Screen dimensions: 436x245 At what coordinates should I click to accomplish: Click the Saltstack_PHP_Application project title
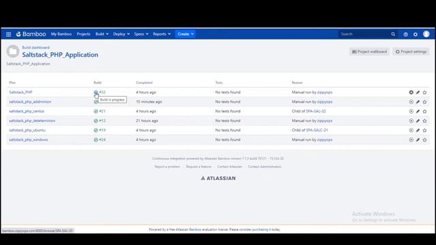[60, 54]
